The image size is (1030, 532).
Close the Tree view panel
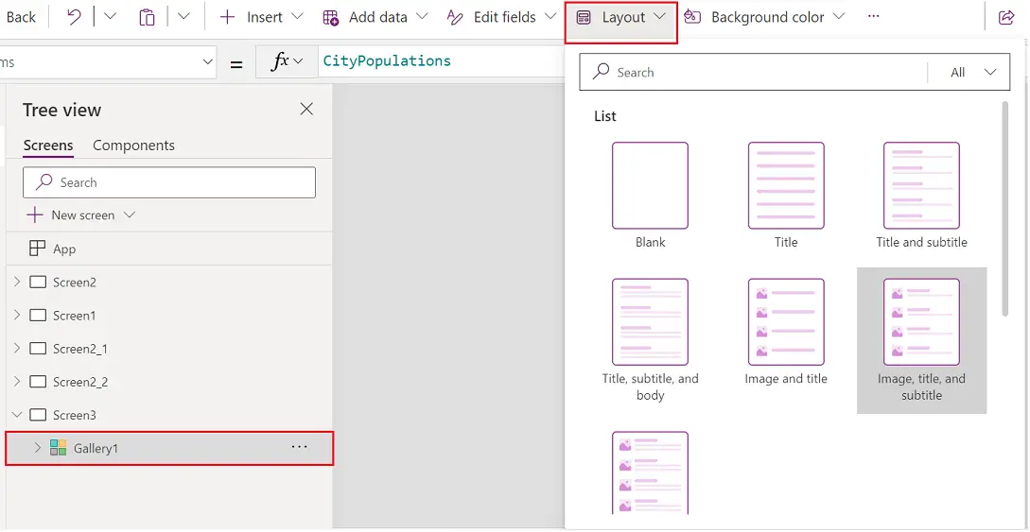click(306, 109)
